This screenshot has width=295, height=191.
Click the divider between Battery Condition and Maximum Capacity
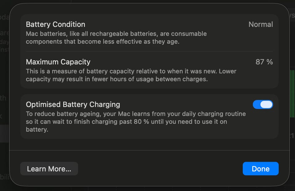[x=149, y=51]
